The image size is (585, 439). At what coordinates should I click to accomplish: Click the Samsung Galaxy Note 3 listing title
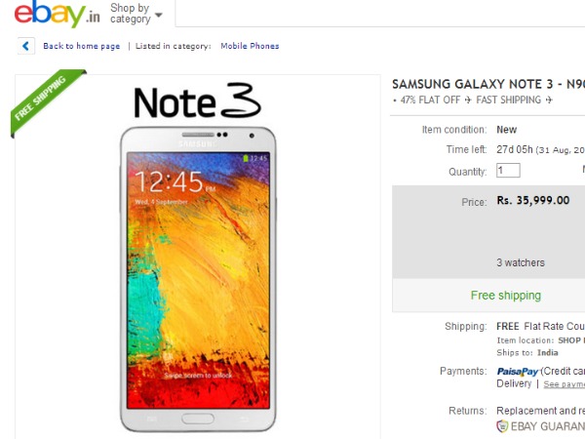488,84
